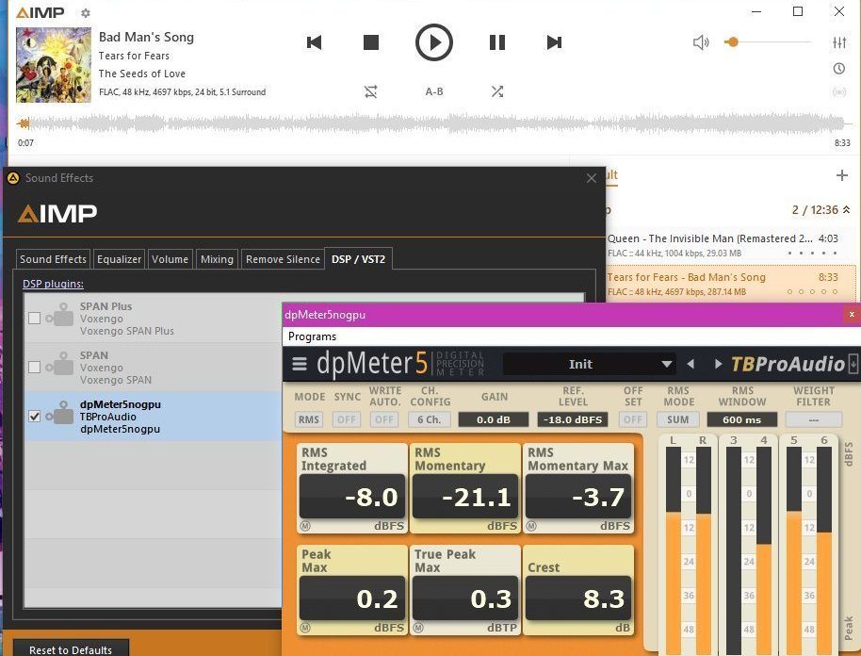
Task: Change the 6 Ch. channel config
Action: [430, 419]
